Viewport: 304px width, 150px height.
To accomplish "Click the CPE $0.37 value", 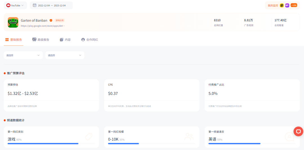I will tap(113, 94).
